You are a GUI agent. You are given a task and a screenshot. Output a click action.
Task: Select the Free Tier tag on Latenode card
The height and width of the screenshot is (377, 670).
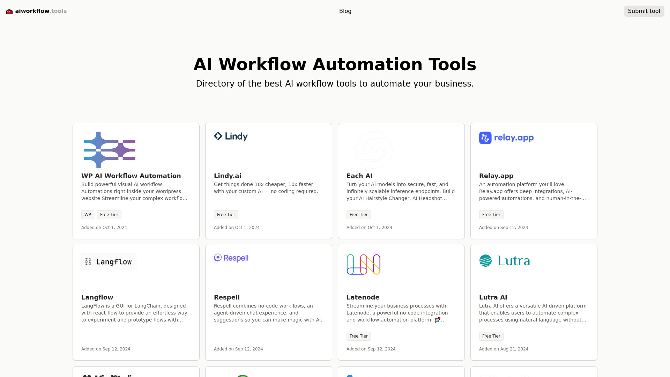coord(358,336)
